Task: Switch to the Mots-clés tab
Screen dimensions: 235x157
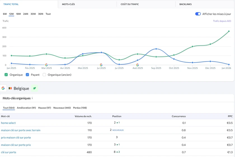Action: click(x=68, y=4)
